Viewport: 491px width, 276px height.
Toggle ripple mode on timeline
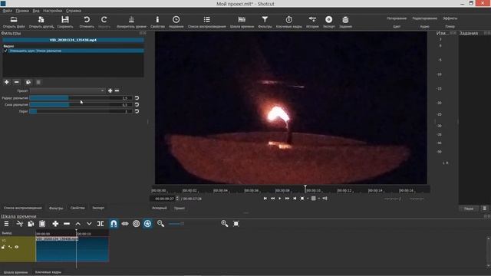[x=137, y=224]
